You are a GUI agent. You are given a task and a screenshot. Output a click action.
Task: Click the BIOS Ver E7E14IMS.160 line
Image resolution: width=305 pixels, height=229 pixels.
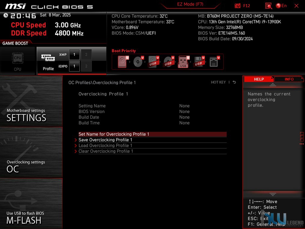(x=221, y=33)
